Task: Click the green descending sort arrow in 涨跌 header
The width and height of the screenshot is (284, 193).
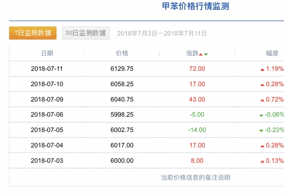Action: click(x=206, y=54)
